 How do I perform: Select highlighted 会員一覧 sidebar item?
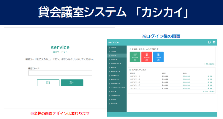coord(117,55)
